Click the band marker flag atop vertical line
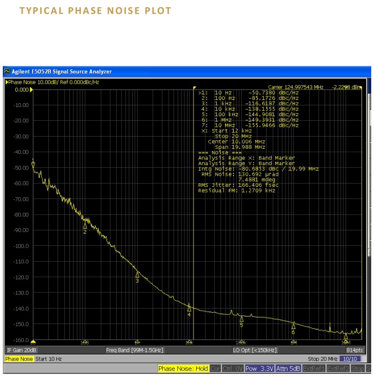Screen dimensions: 374x382 (x=194, y=88)
